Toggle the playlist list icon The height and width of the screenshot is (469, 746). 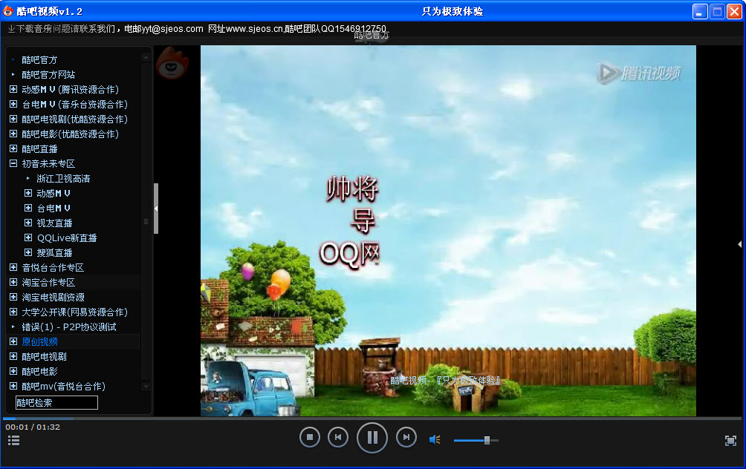[14, 441]
